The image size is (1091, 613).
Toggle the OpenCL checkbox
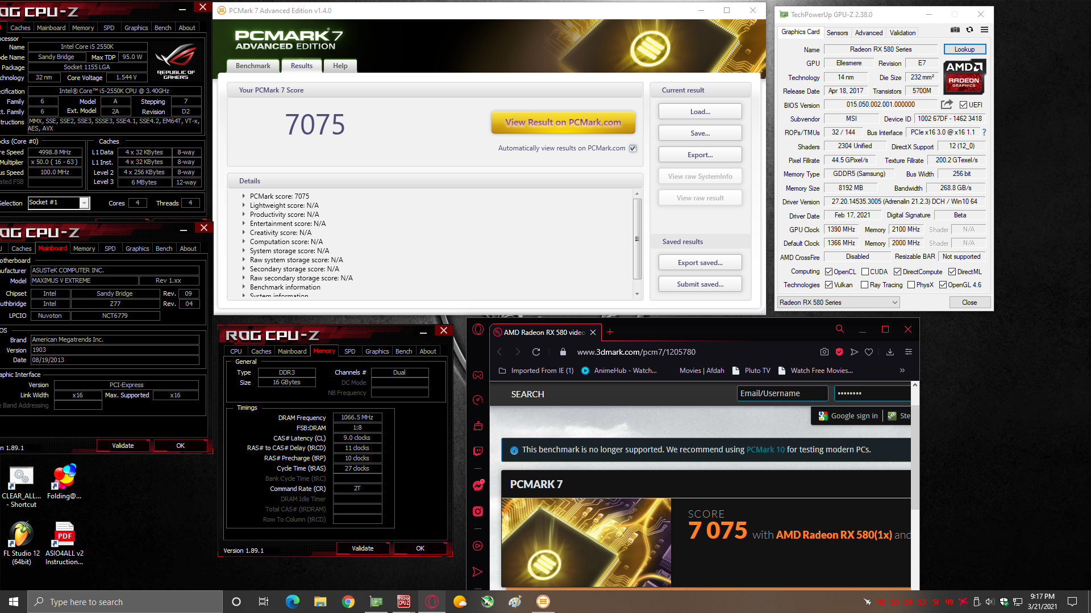[x=828, y=272]
